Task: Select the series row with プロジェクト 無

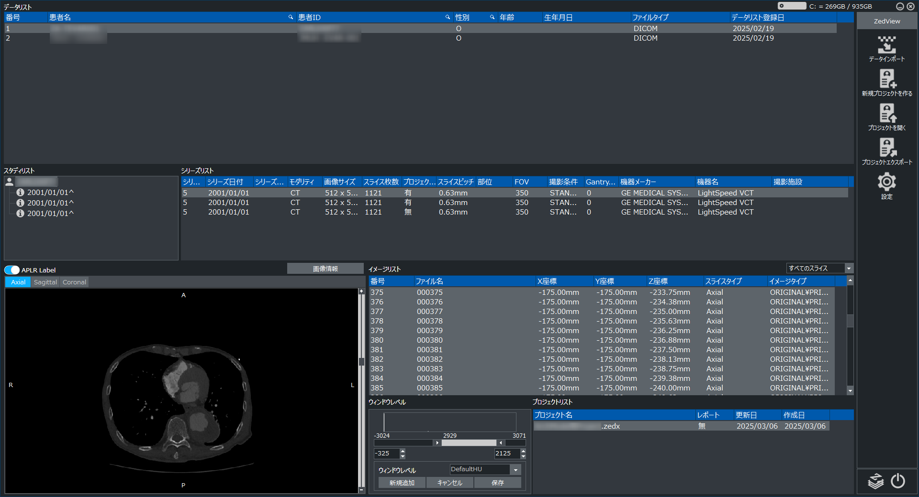Action: [x=515, y=212]
